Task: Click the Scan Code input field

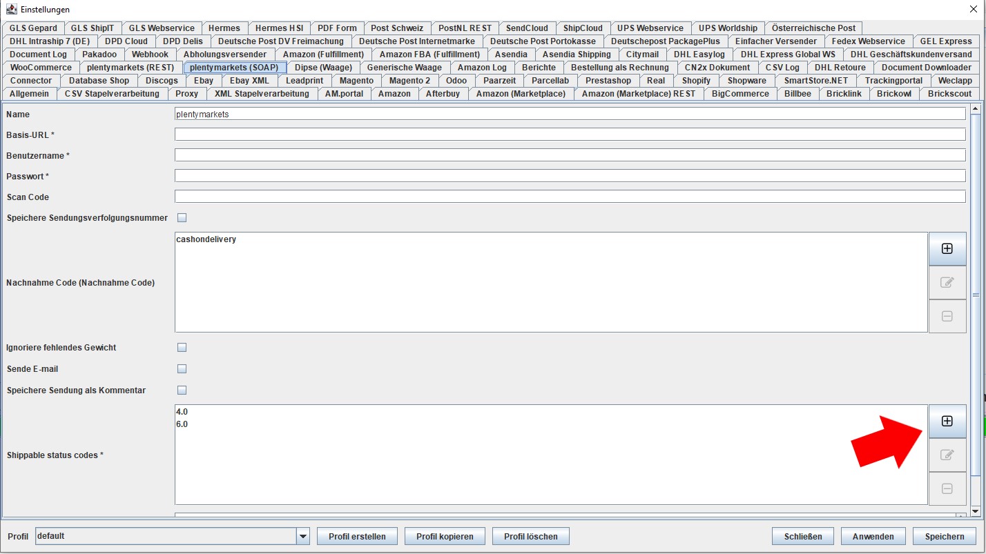Action: [570, 197]
